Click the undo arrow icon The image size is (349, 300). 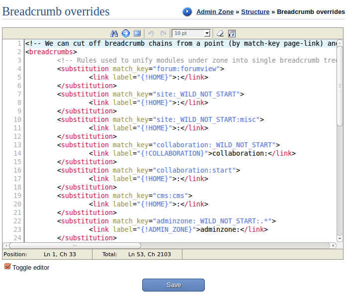152,33
